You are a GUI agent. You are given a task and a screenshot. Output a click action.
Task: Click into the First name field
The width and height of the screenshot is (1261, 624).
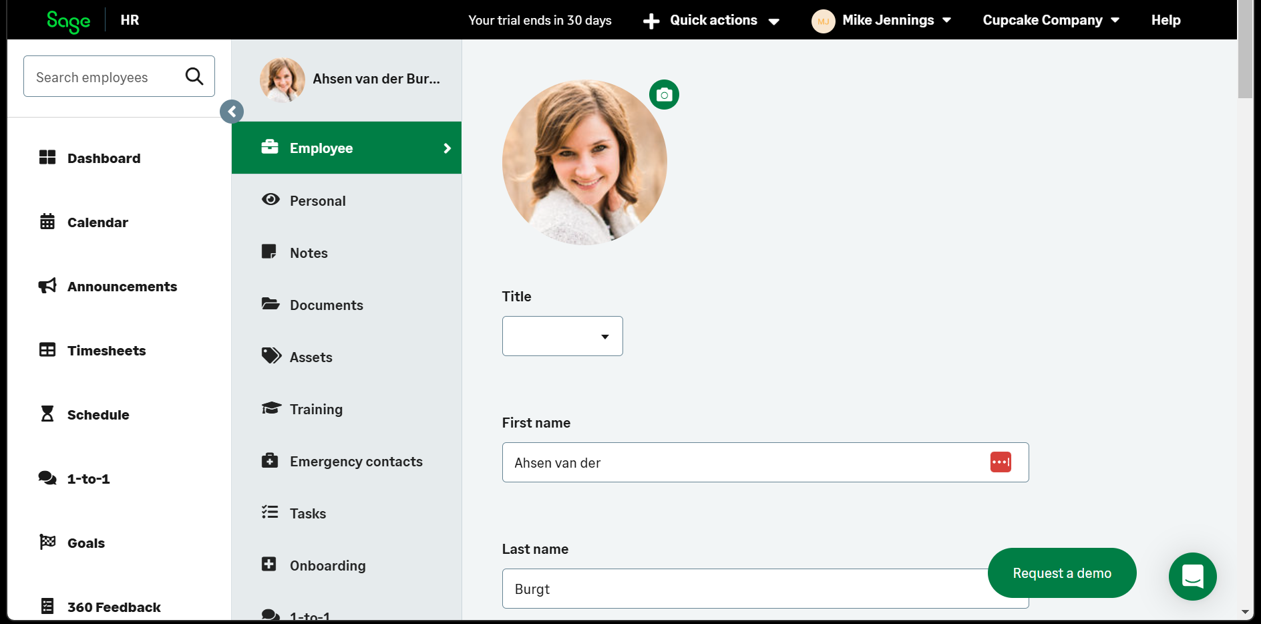[765, 462]
